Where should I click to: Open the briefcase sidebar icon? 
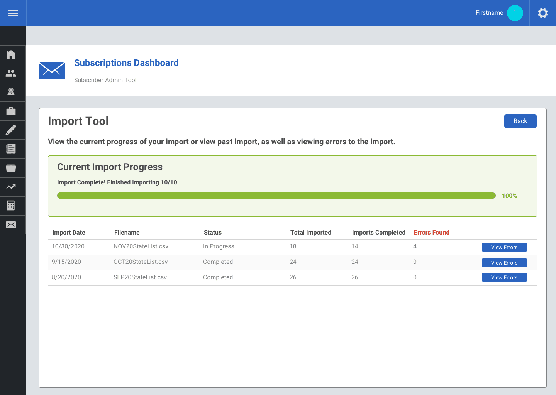click(x=11, y=111)
